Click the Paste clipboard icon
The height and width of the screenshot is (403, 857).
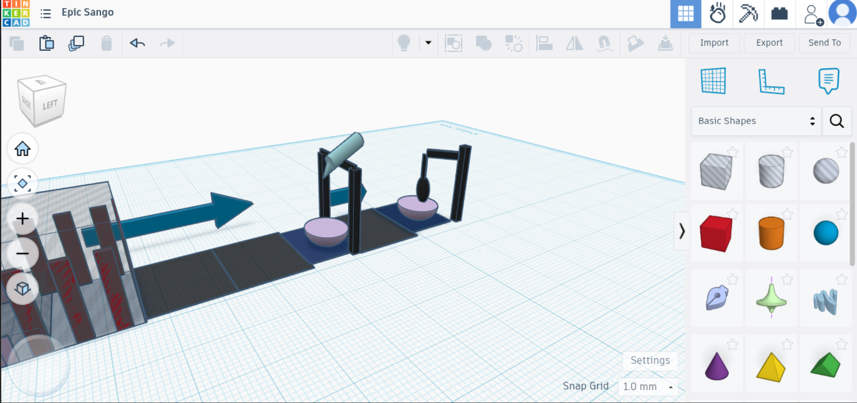coord(46,43)
